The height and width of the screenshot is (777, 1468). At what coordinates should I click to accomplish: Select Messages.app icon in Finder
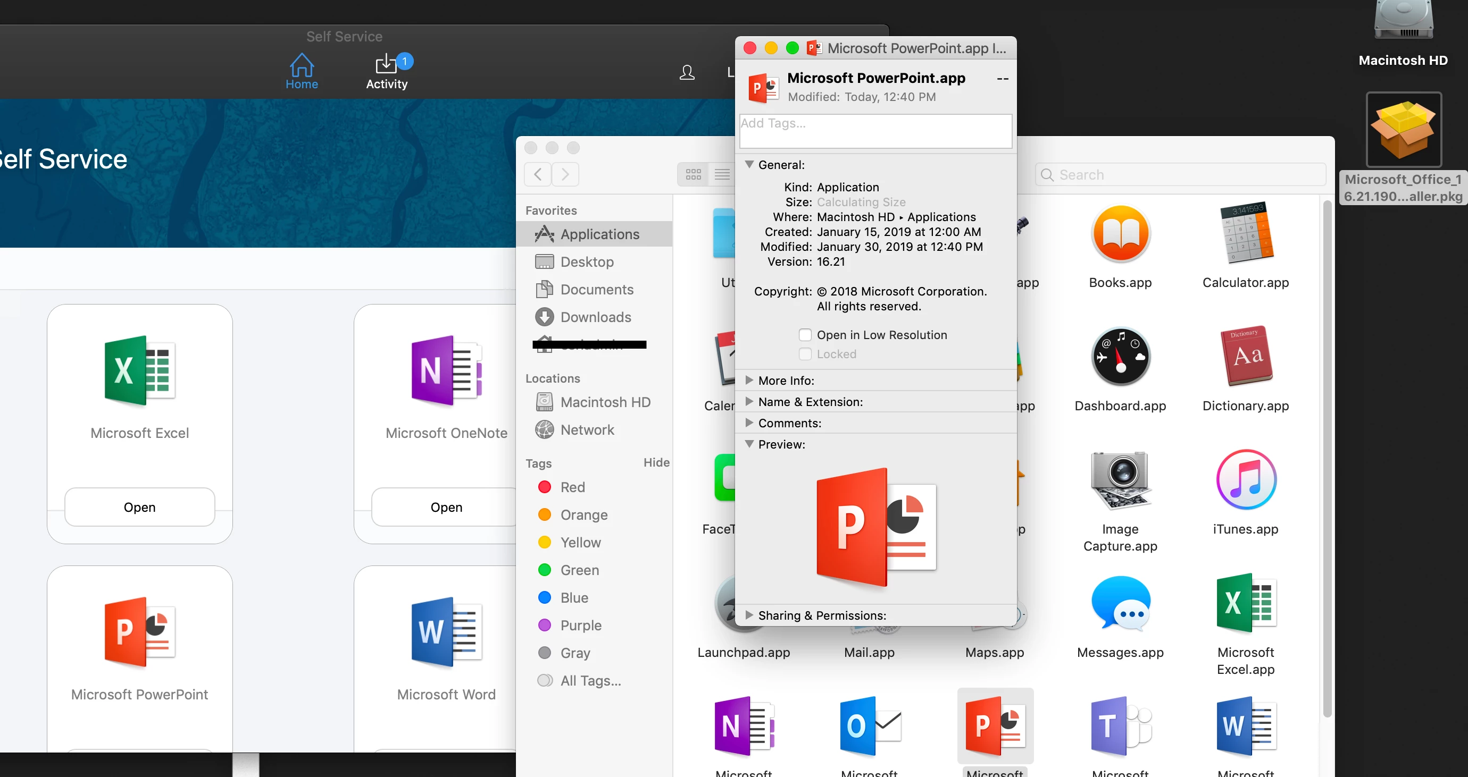click(x=1120, y=603)
